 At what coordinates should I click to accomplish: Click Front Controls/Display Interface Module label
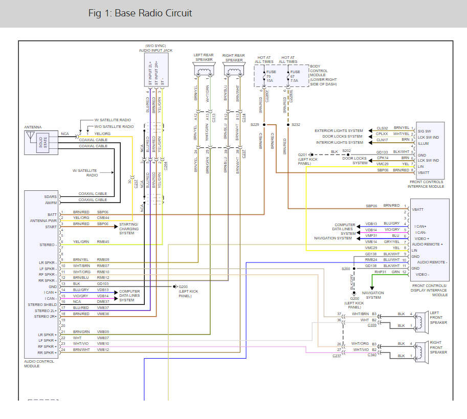430,290
